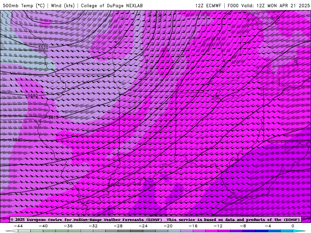The width and height of the screenshot is (311, 233).
Task: Click the 5610 height contour label
Action: tap(53, 118)
